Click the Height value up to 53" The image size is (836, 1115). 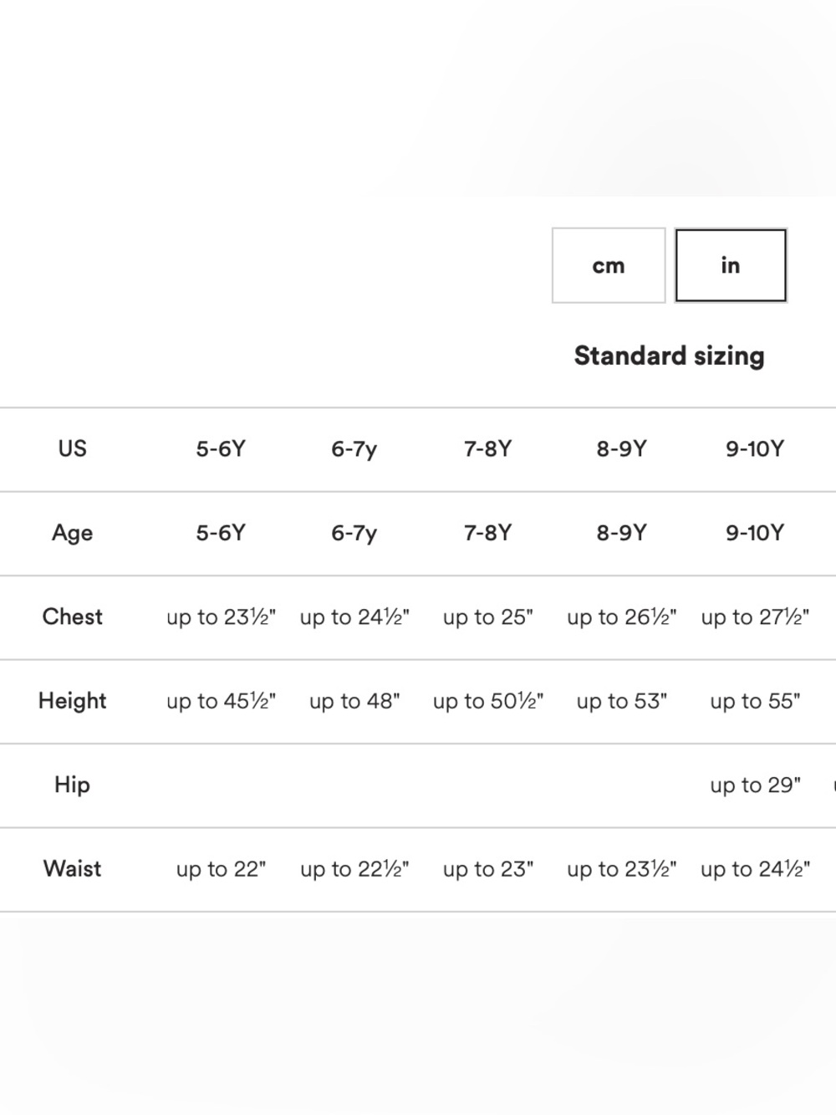point(621,701)
